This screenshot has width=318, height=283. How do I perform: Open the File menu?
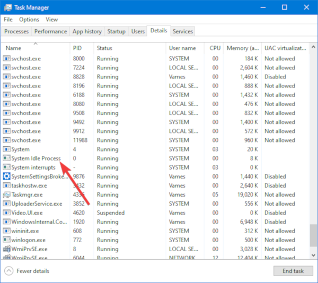8,20
